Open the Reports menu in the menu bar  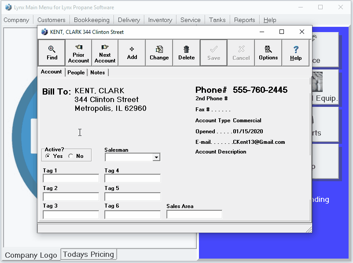(x=244, y=20)
